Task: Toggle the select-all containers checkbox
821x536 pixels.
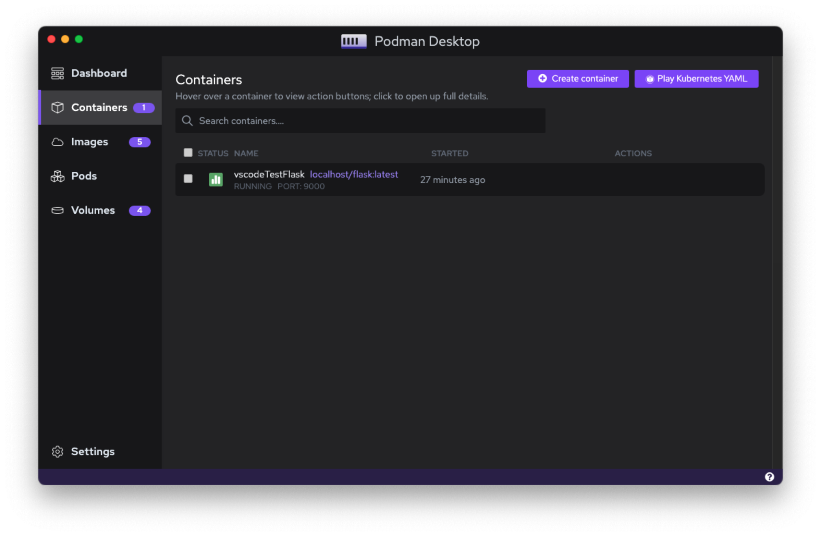Action: (188, 152)
